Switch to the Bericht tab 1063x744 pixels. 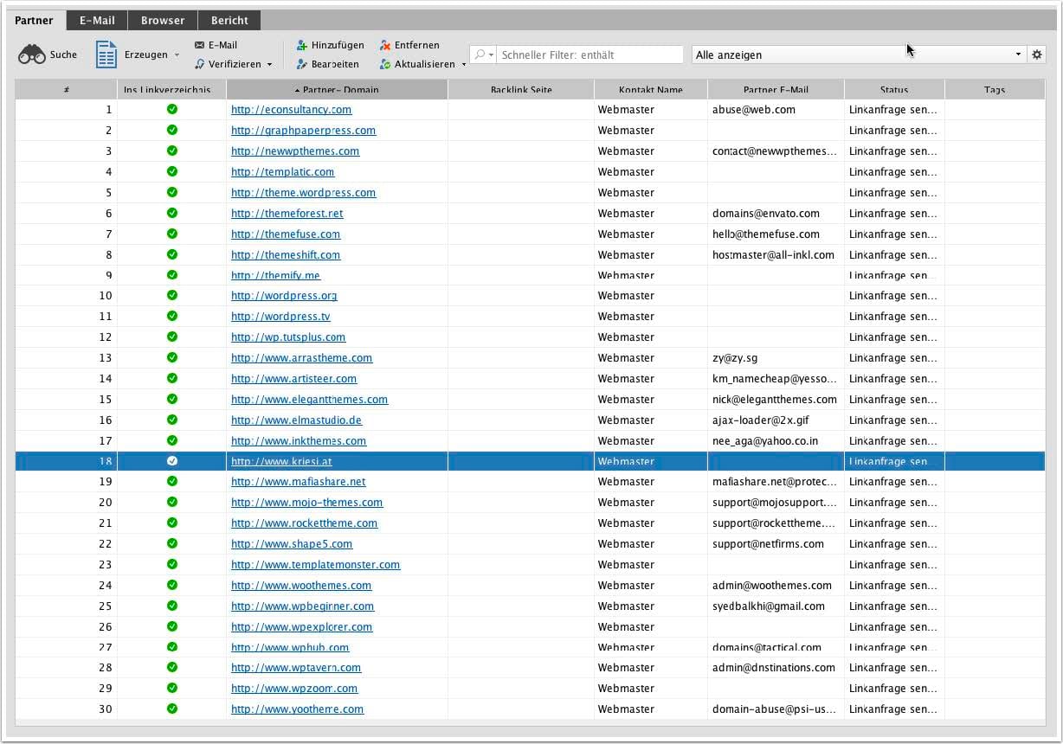pos(229,20)
